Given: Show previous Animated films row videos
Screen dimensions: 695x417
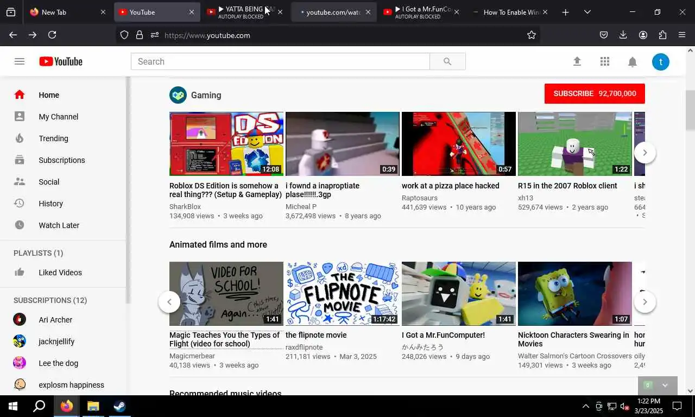Looking at the screenshot, I should [169, 302].
